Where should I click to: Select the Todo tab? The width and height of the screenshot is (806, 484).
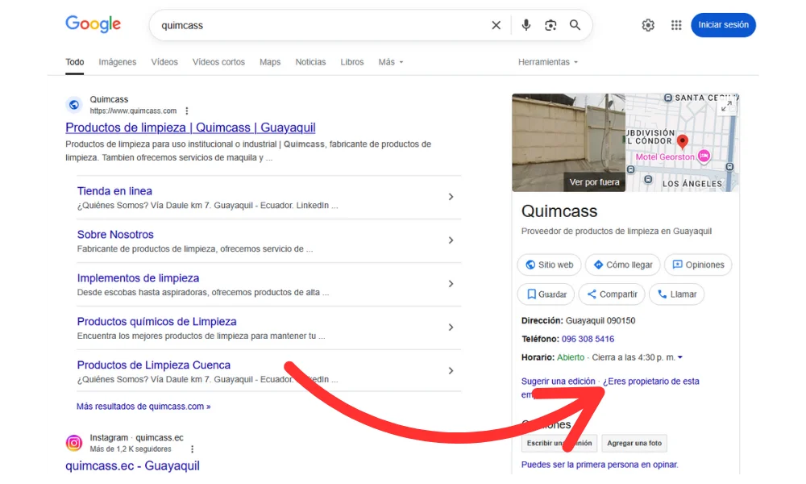(74, 62)
